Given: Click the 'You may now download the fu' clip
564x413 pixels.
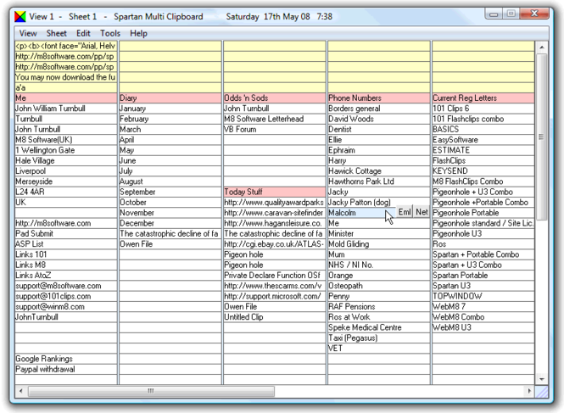Looking at the screenshot, I should (x=66, y=77).
